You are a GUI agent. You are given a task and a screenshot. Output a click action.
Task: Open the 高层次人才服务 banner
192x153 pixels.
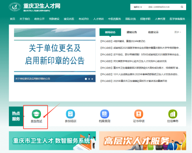pyautogui.click(x=143, y=141)
